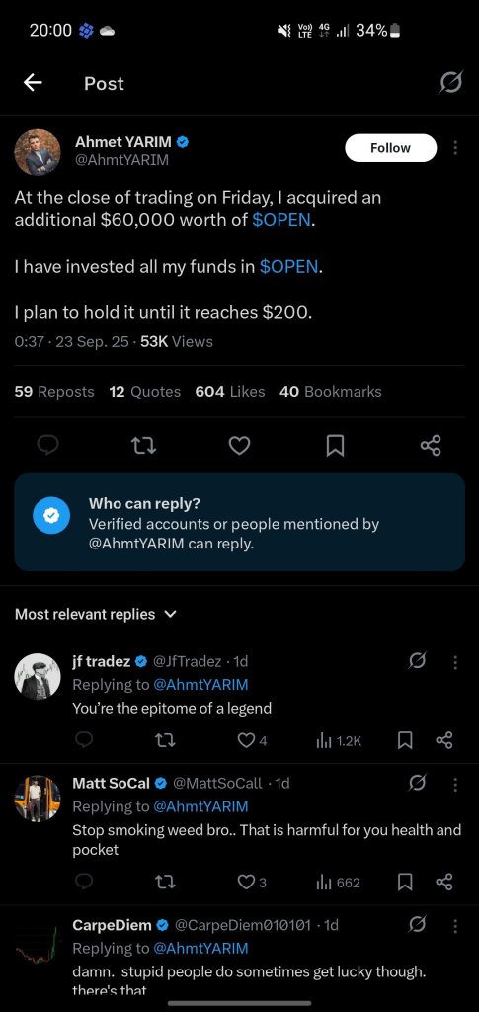
Task: Open three-dot menu on jf tradez reply
Action: [x=456, y=661]
